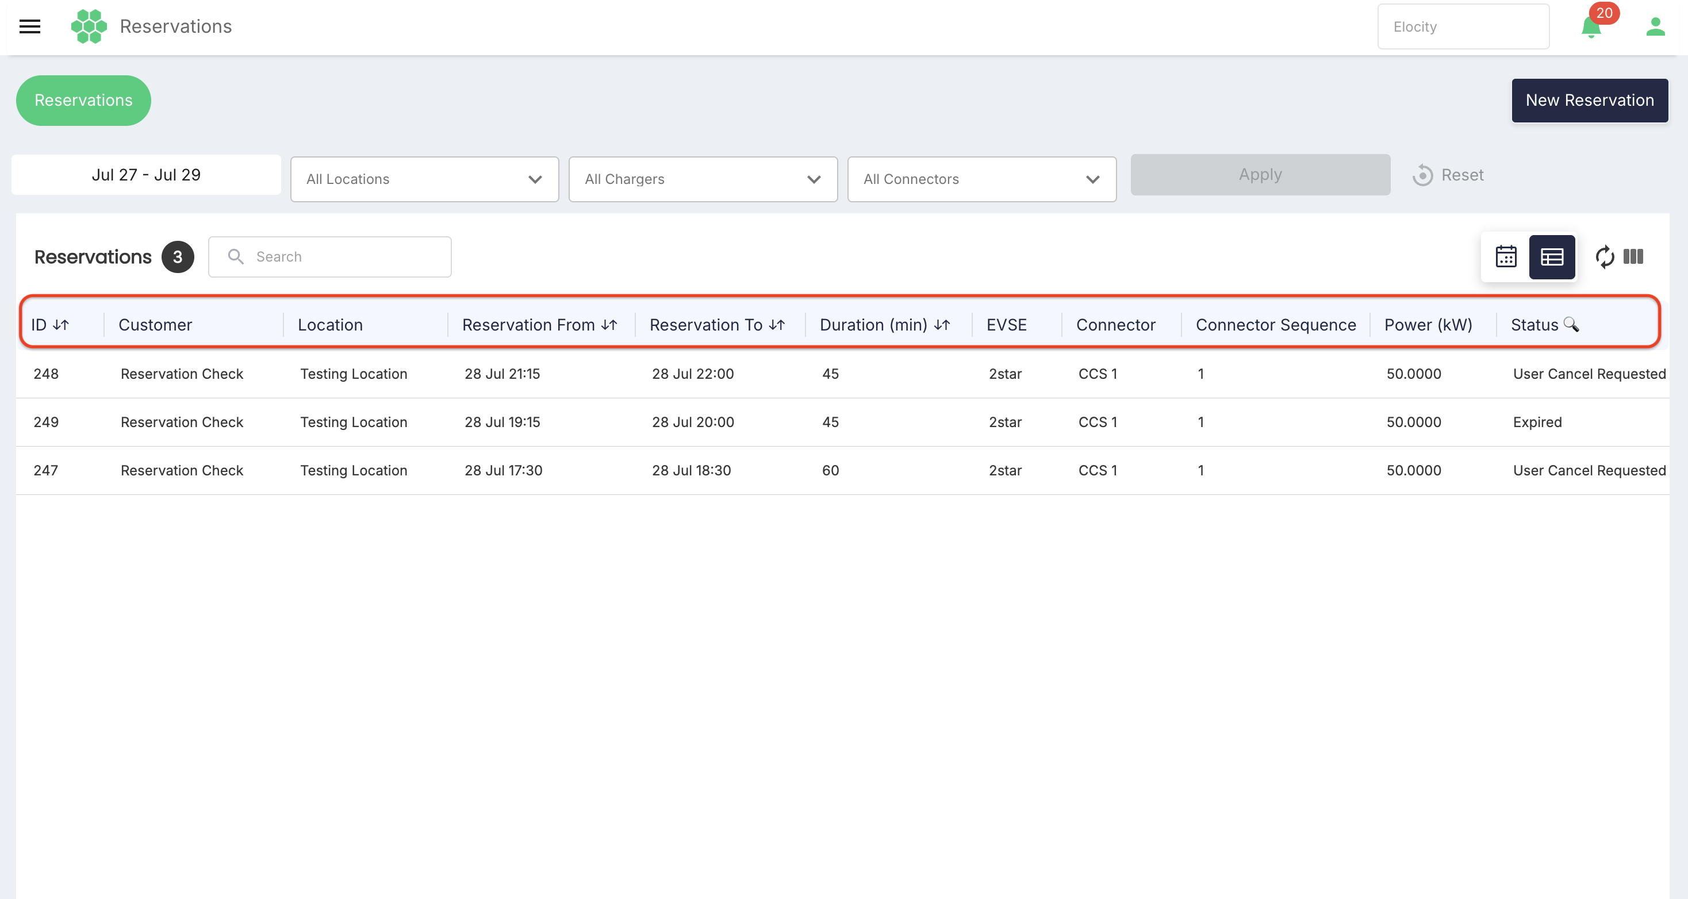This screenshot has height=899, width=1688.
Task: Click the Expired status cell
Action: tap(1537, 422)
